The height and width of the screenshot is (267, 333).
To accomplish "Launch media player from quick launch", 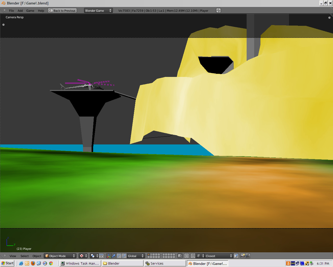I will (x=45, y=263).
